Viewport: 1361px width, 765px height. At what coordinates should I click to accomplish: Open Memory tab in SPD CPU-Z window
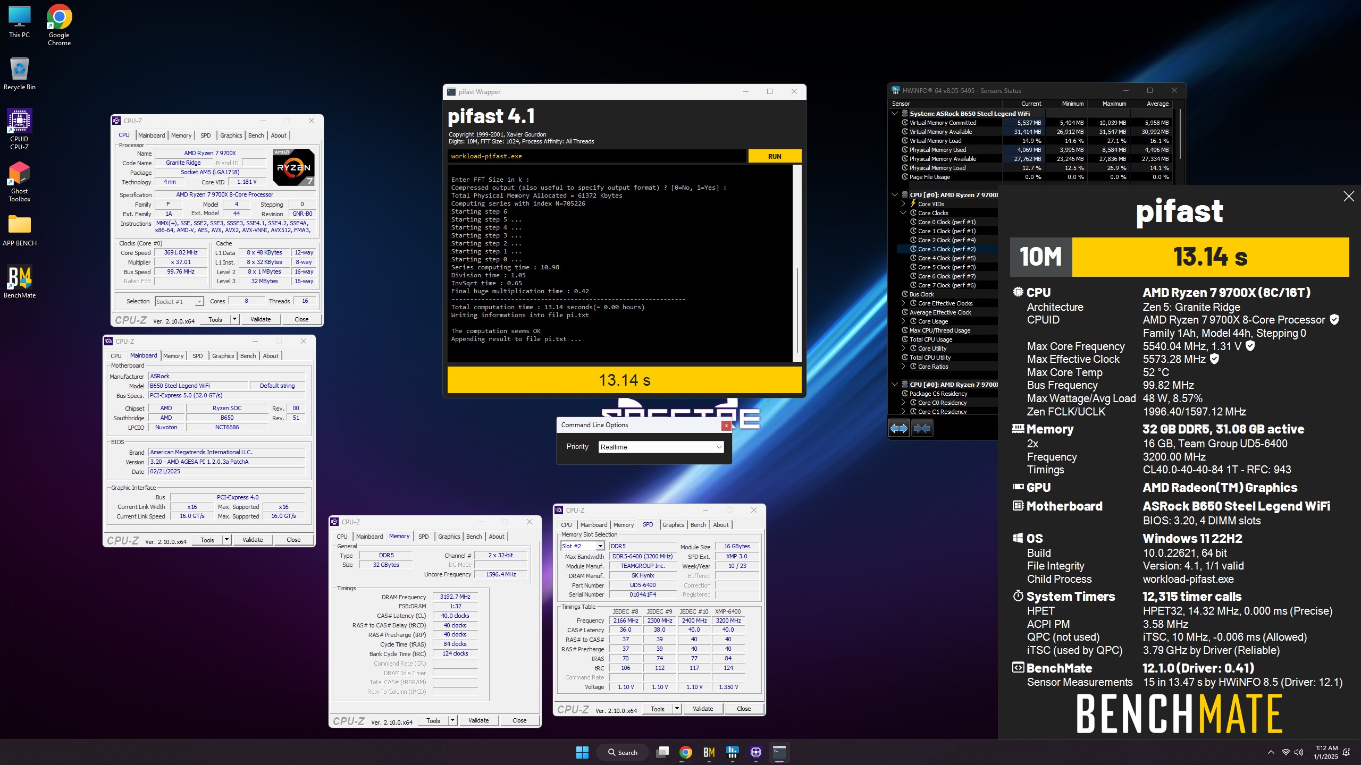coord(624,525)
